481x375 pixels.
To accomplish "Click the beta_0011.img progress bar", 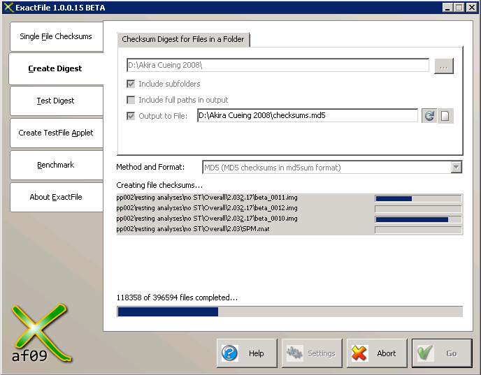I will [418, 198].
